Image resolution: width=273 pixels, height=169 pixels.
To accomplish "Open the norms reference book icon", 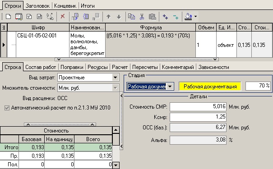I will pyautogui.click(x=19, y=17).
